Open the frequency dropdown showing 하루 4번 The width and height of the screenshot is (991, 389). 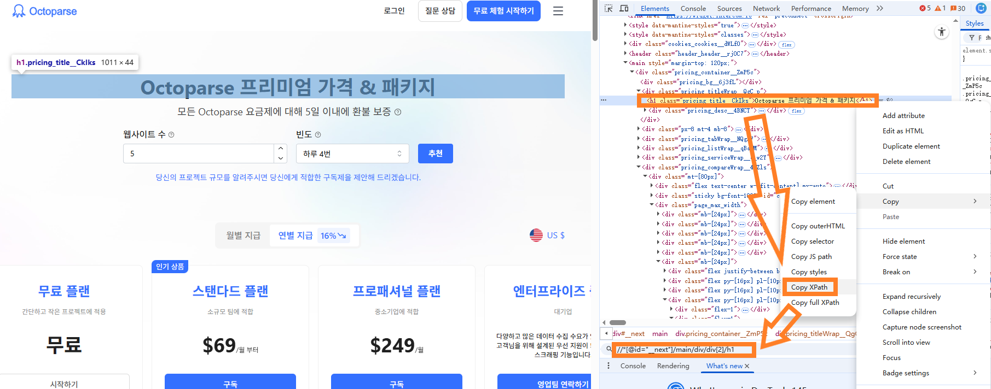pyautogui.click(x=352, y=154)
